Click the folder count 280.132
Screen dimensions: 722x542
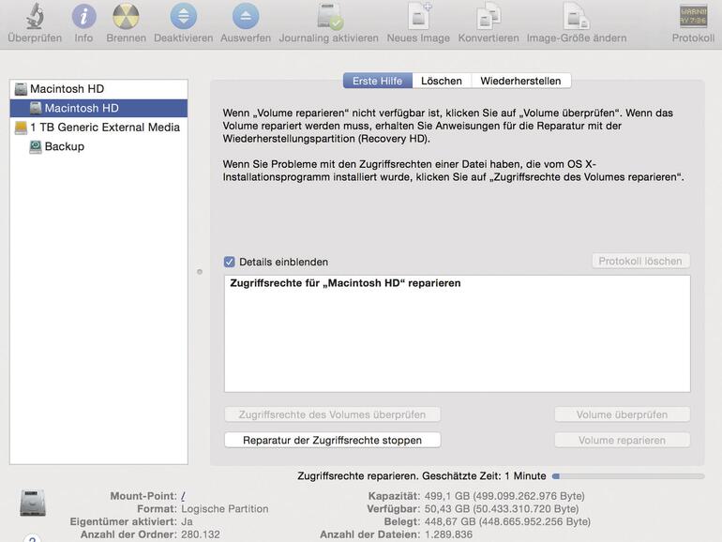(201, 534)
